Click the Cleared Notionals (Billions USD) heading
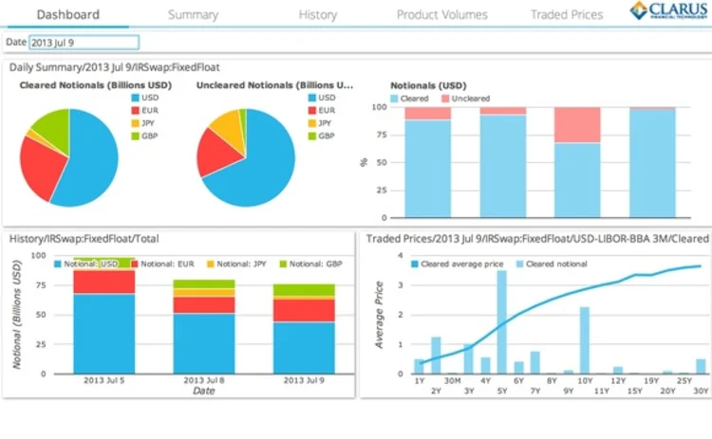This screenshot has height=439, width=712. [96, 85]
